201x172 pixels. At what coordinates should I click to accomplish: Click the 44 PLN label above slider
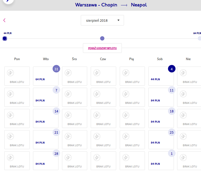click(8, 33)
